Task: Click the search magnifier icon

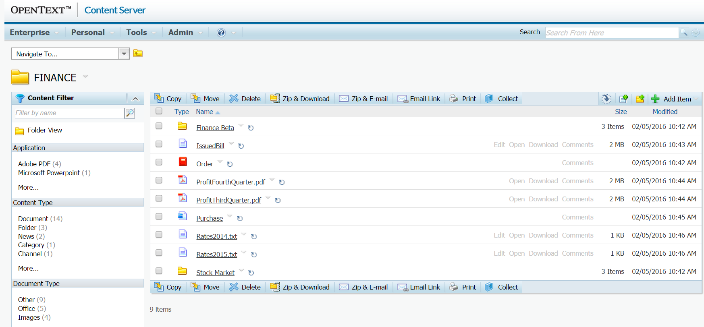Action: pos(683,33)
